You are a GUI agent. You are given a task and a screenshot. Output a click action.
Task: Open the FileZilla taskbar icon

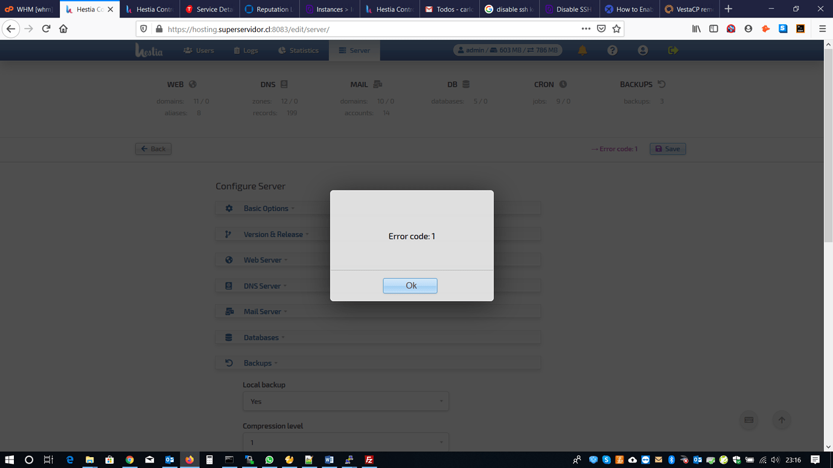(368, 460)
